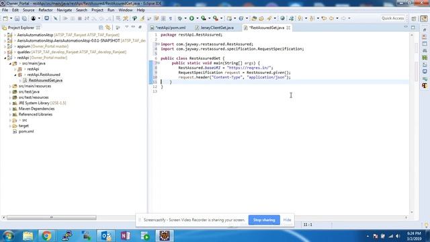Open the Window menu

[126, 10]
